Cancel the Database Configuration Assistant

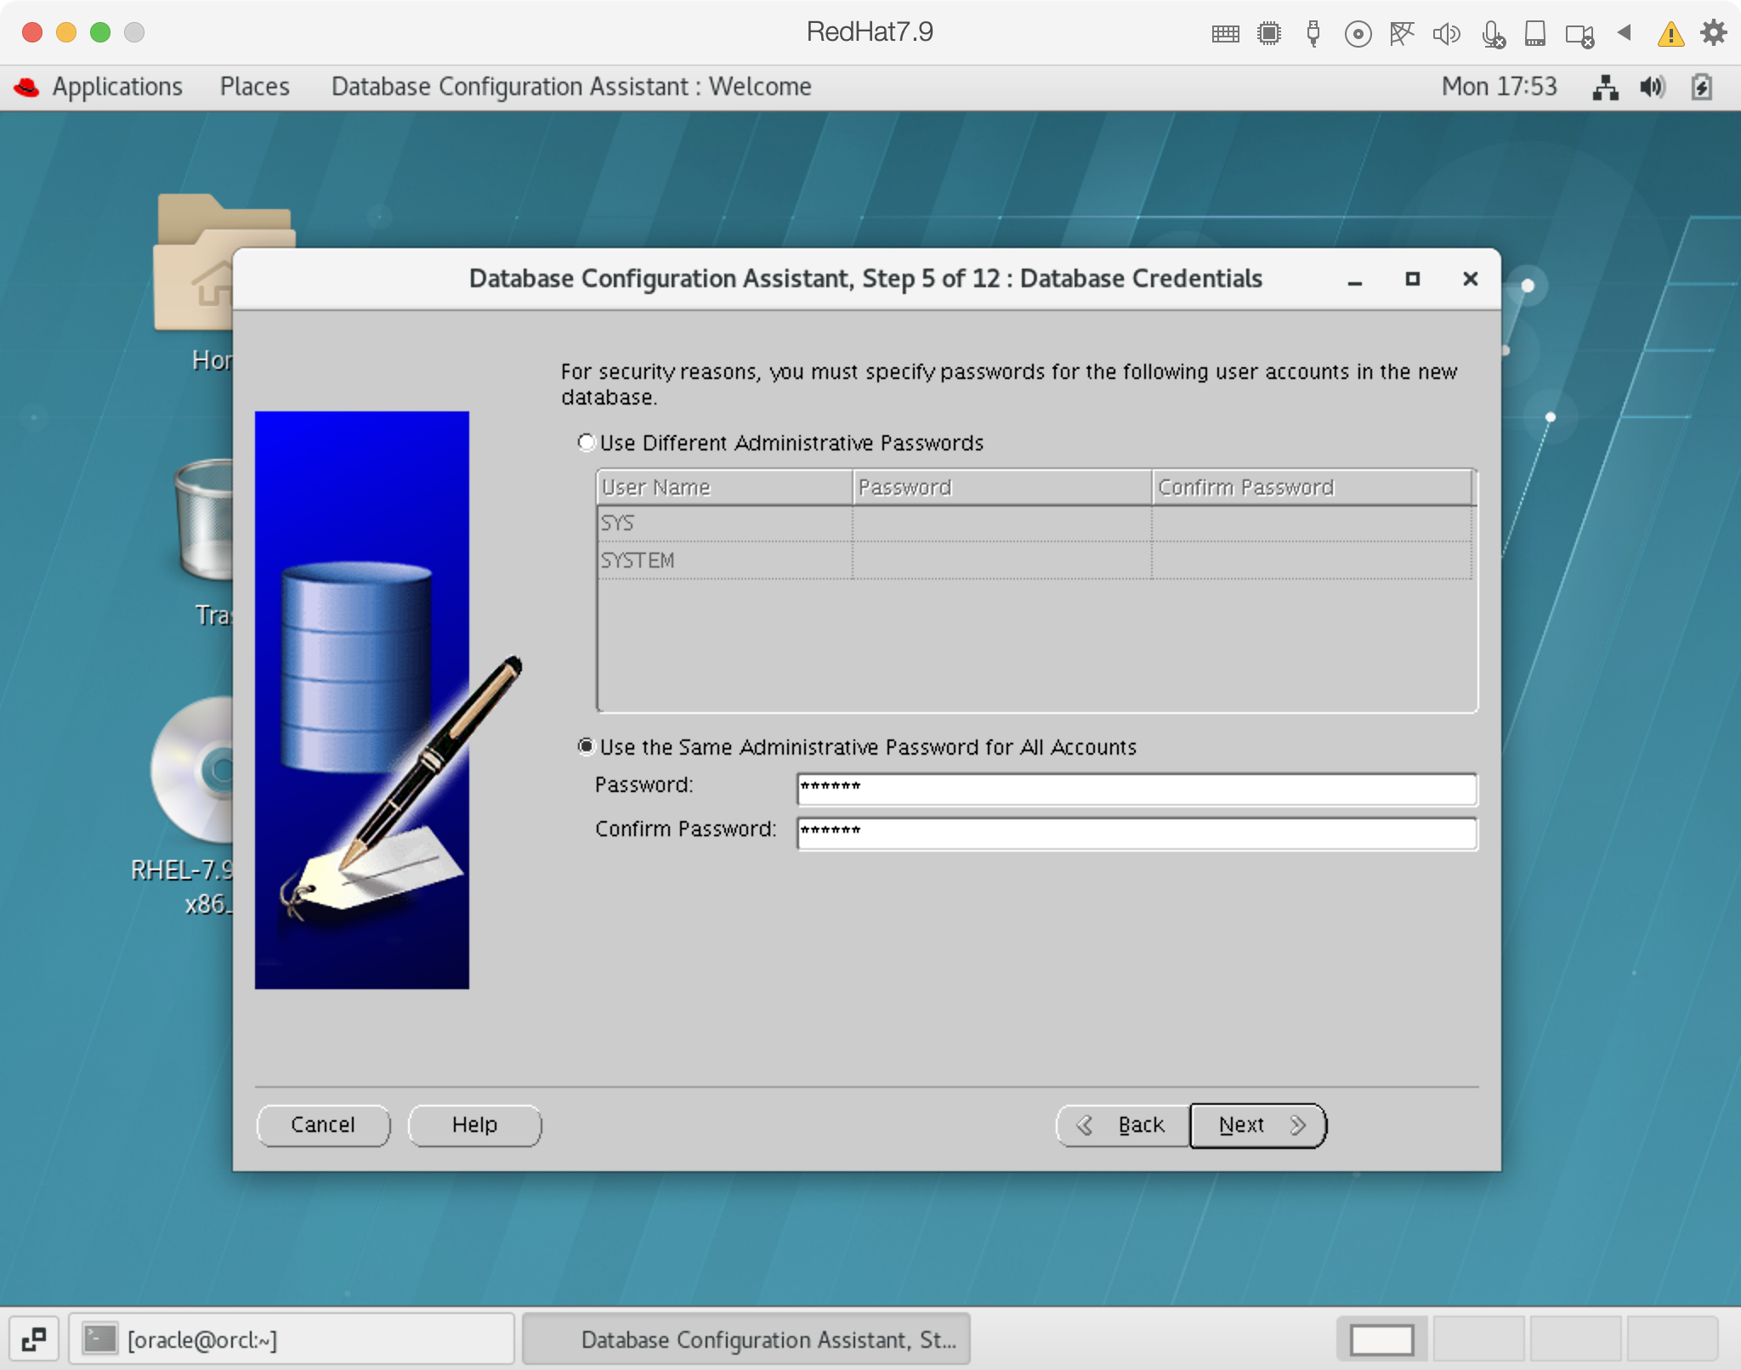coord(323,1125)
